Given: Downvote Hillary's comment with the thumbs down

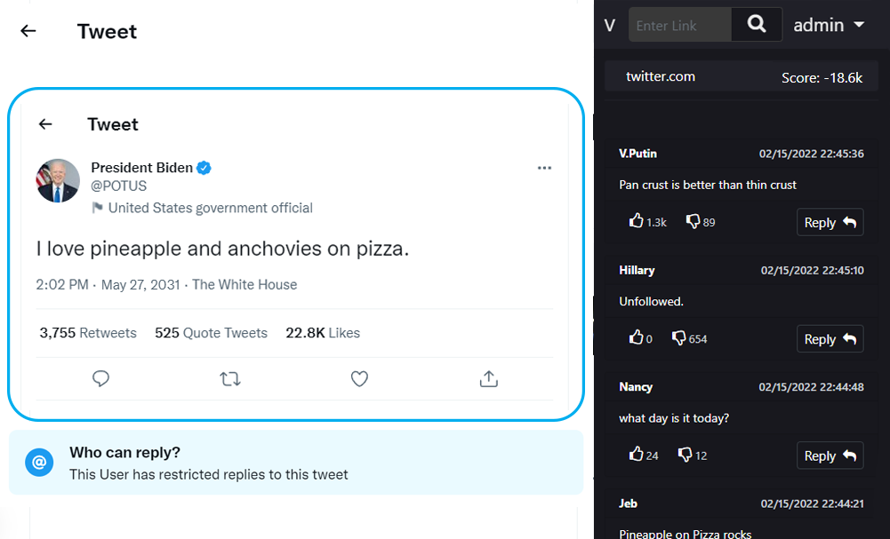Looking at the screenshot, I should [x=679, y=337].
